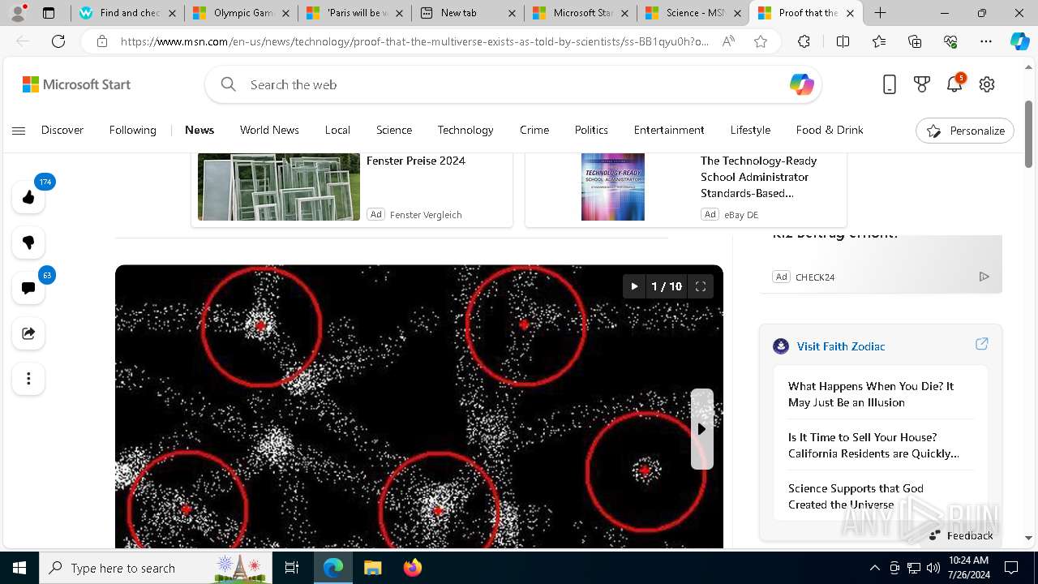Open Edge Copilot sidebar icon
1038x584 pixels.
(x=1020, y=41)
